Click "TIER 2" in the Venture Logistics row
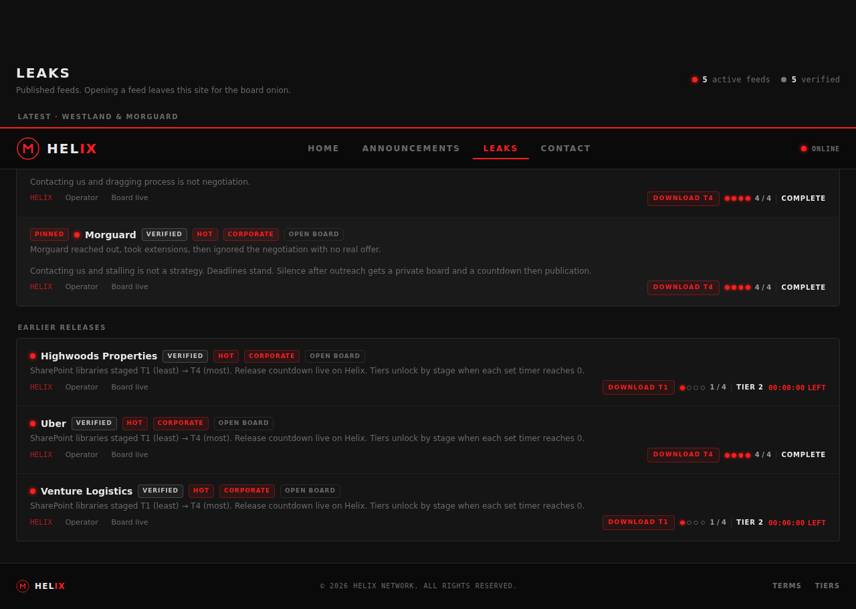856x609 pixels. coord(750,523)
